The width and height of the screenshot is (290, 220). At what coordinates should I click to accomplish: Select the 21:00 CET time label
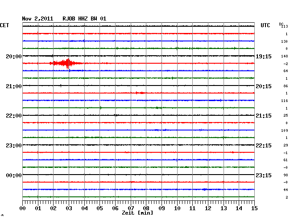pyautogui.click(x=14, y=86)
